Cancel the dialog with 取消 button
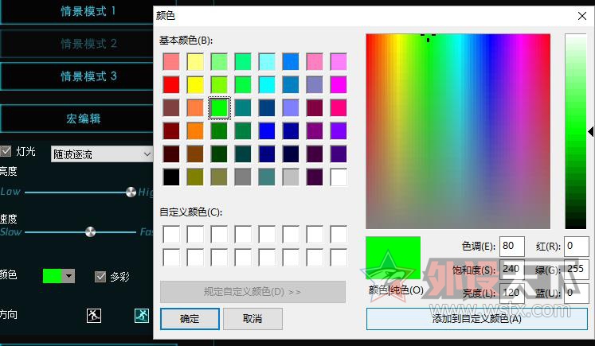 click(x=252, y=319)
